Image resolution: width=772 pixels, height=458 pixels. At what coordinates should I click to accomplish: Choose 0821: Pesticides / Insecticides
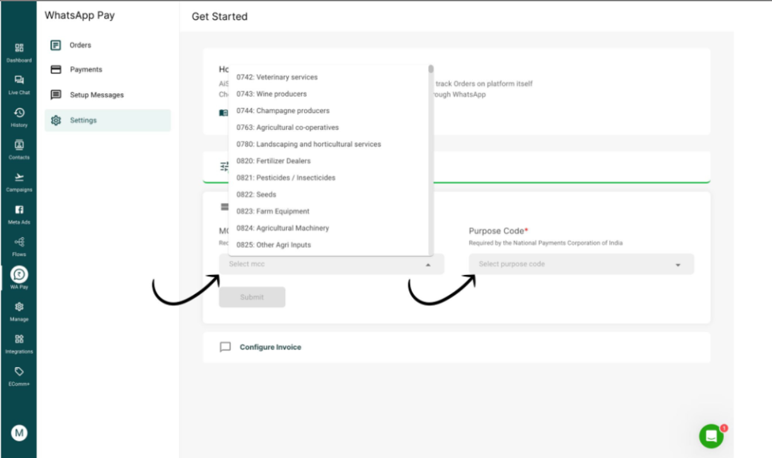point(328,177)
